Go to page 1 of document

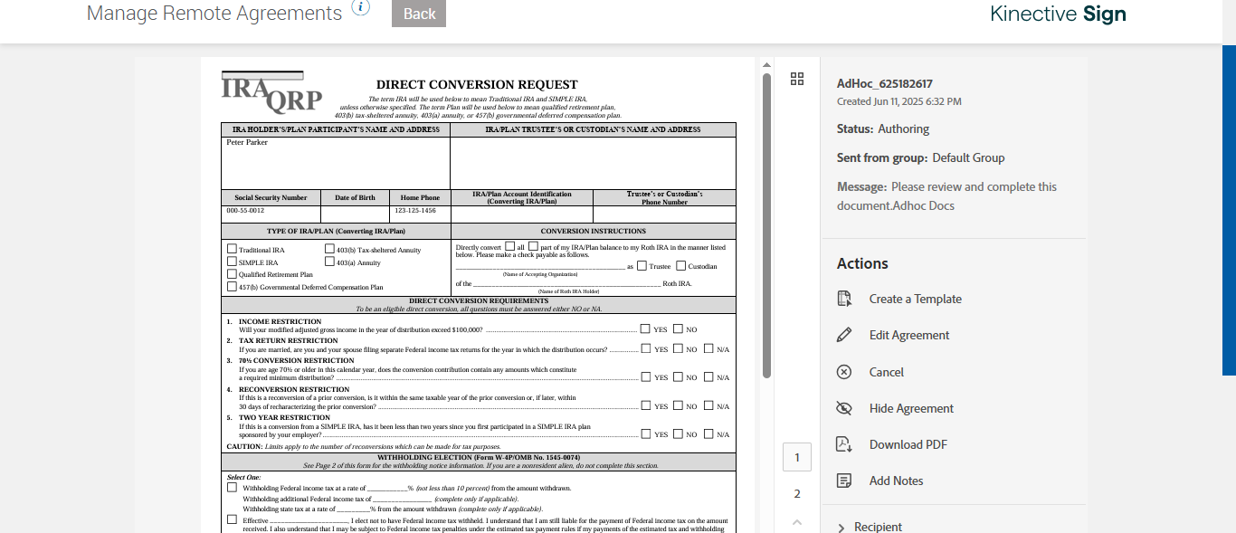[x=797, y=457]
